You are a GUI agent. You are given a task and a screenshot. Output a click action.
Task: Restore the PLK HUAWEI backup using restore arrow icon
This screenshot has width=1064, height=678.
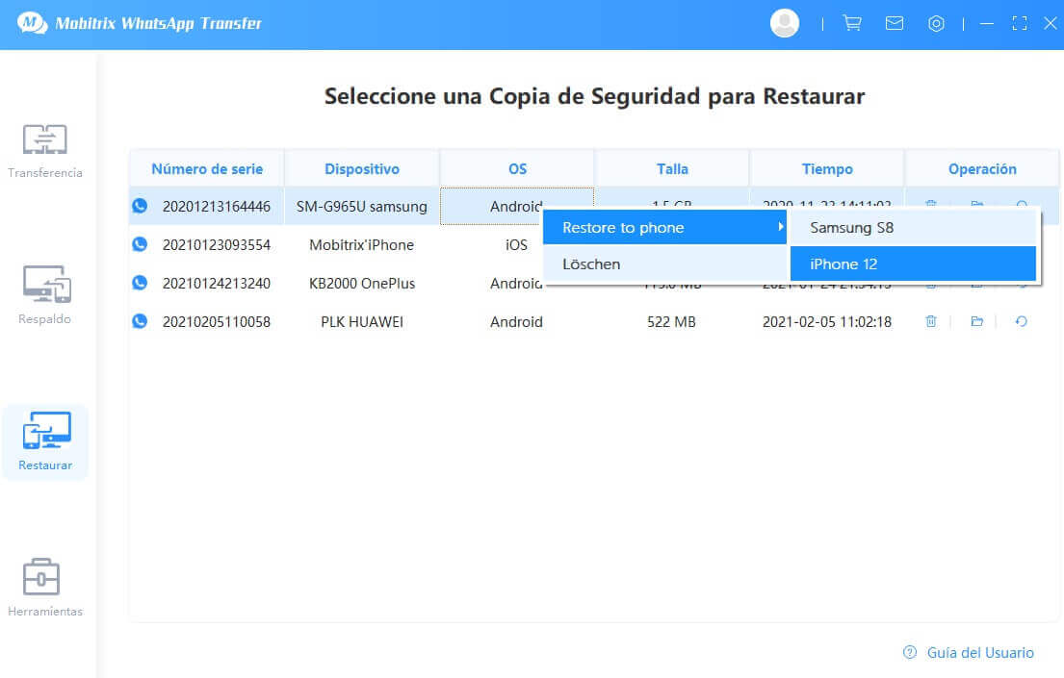pyautogui.click(x=1024, y=322)
